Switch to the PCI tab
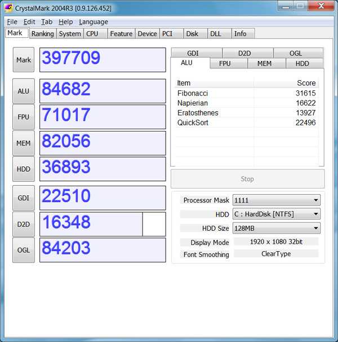 [x=171, y=34]
